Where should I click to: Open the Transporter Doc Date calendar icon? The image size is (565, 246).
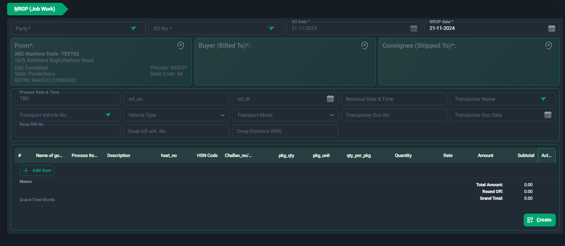[548, 115]
